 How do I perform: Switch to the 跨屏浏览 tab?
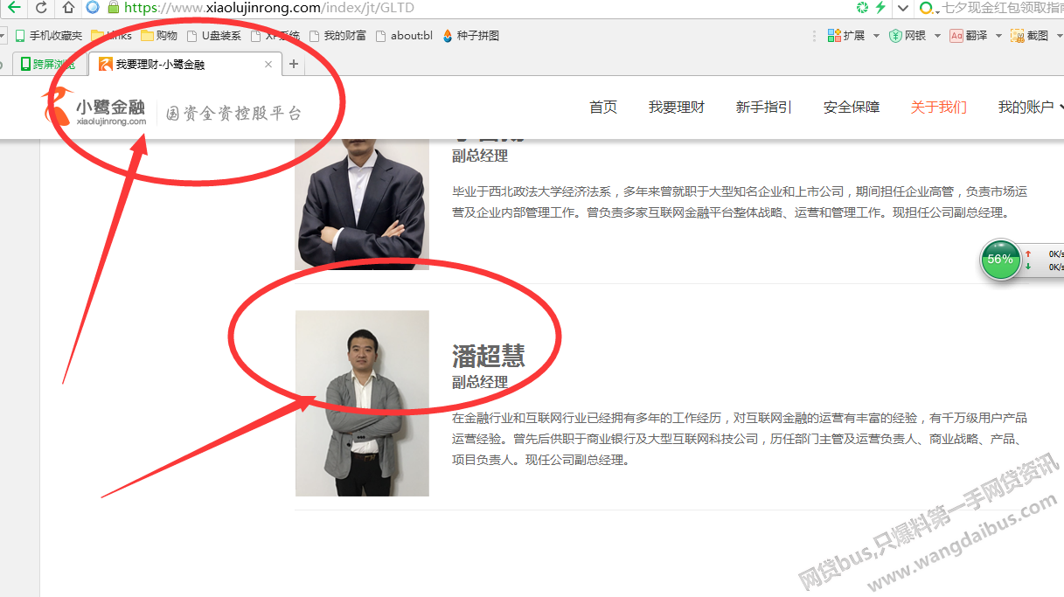pyautogui.click(x=48, y=64)
